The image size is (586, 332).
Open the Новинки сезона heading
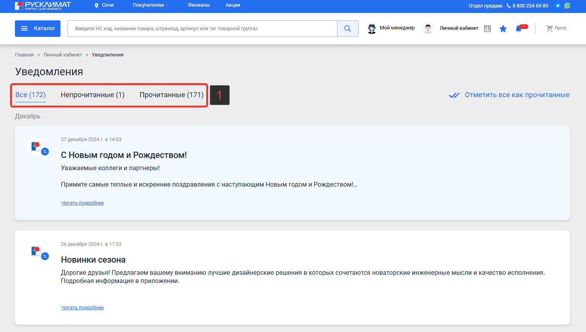tap(93, 260)
